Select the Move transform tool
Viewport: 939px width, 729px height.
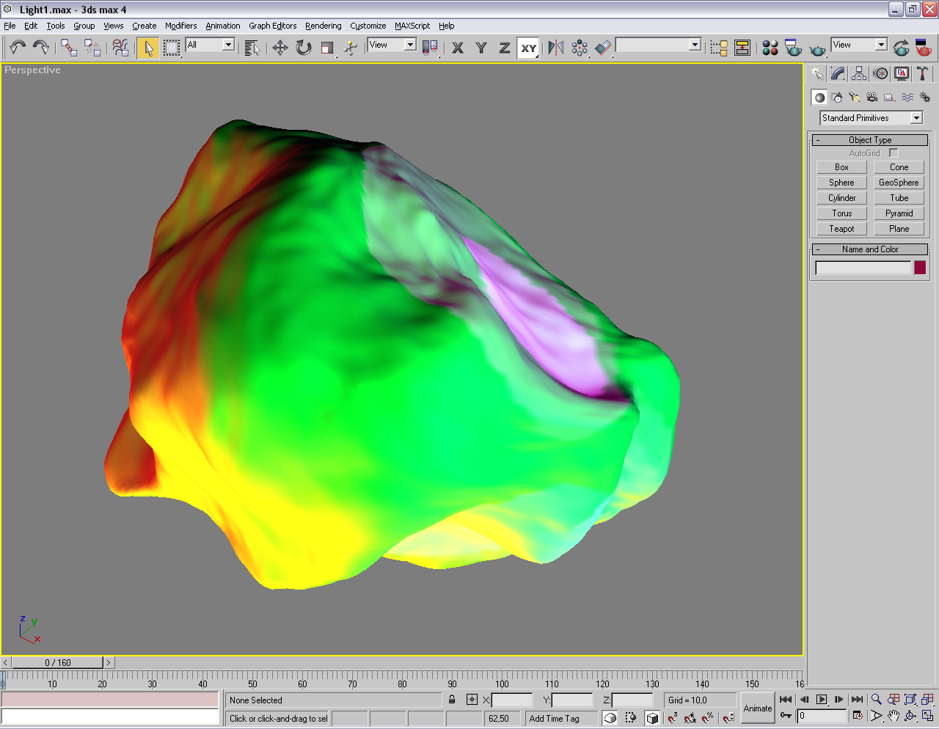point(279,48)
